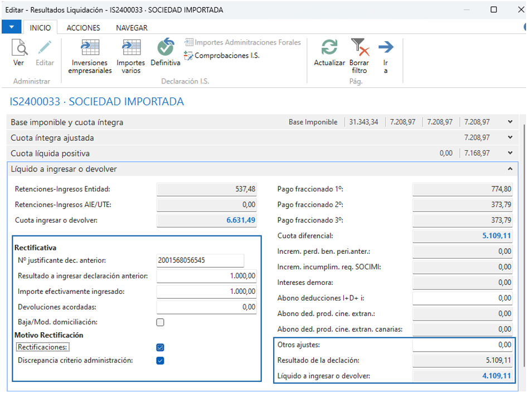This screenshot has width=530, height=394.
Task: Click the Editar pencil icon
Action: (45, 48)
